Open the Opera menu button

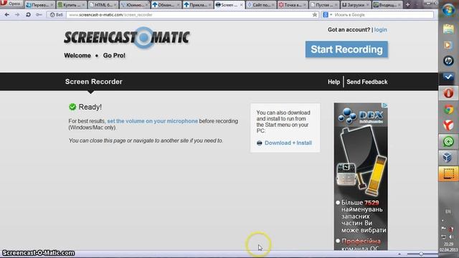point(11,4)
